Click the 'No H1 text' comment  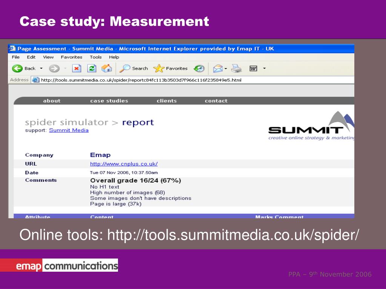click(105, 187)
